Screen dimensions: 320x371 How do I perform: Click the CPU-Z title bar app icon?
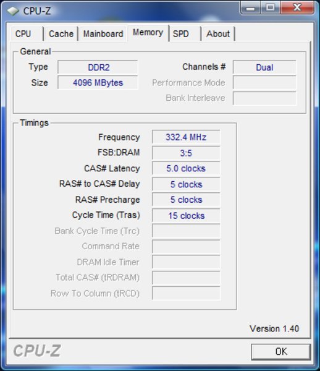(13, 11)
